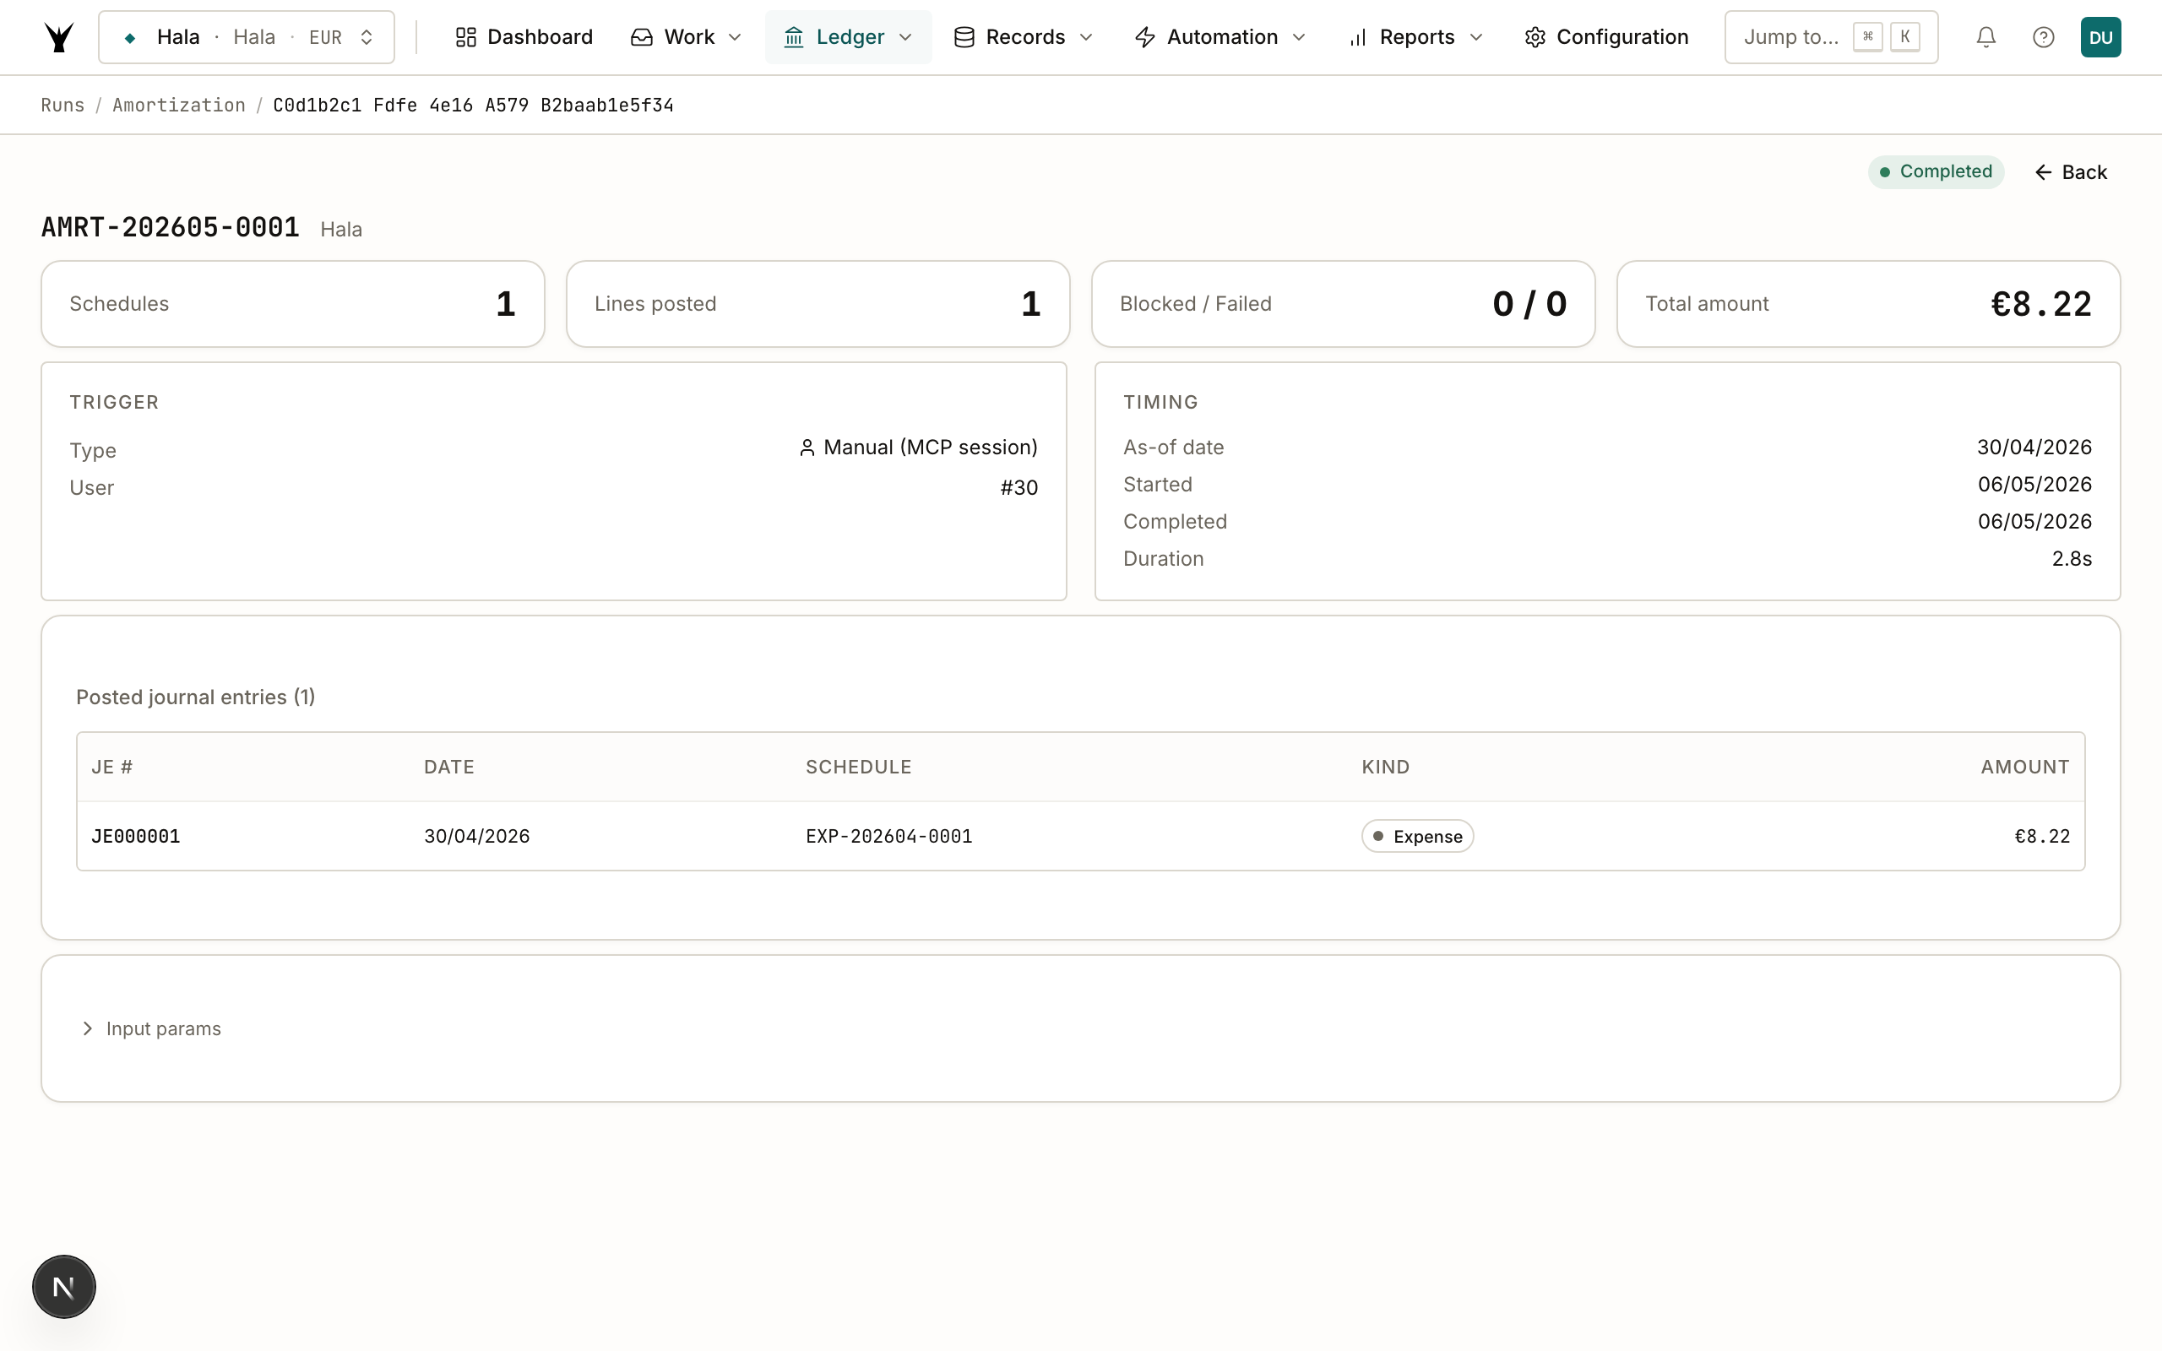2162x1351 pixels.
Task: Click the As-of date 30/04/2026 value
Action: coord(2034,447)
